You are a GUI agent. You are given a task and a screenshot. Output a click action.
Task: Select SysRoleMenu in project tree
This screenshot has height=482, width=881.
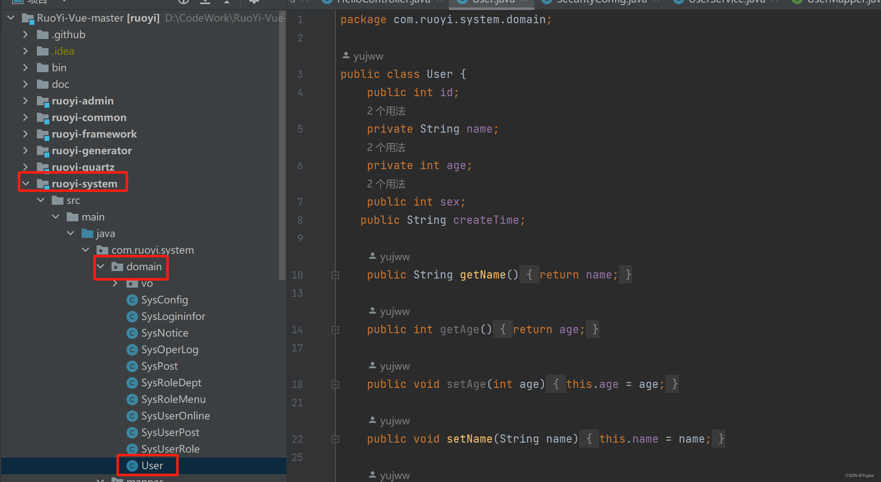point(173,400)
